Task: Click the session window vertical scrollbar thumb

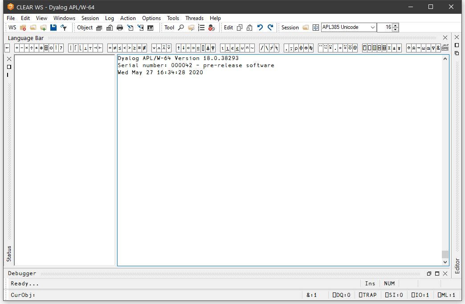Action: click(445, 254)
